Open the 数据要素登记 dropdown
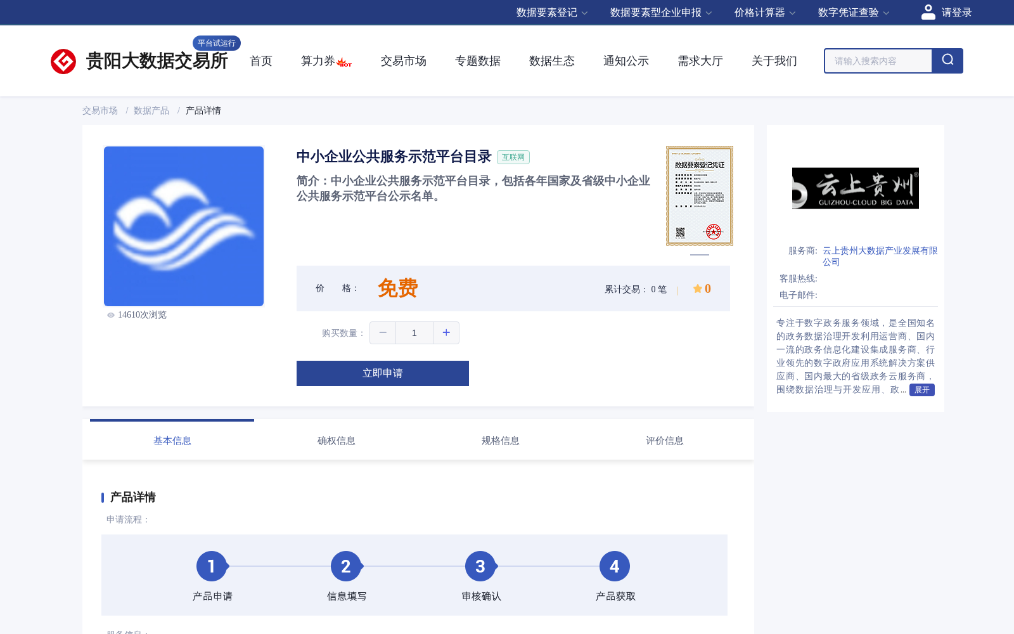The width and height of the screenshot is (1014, 634). click(x=552, y=13)
